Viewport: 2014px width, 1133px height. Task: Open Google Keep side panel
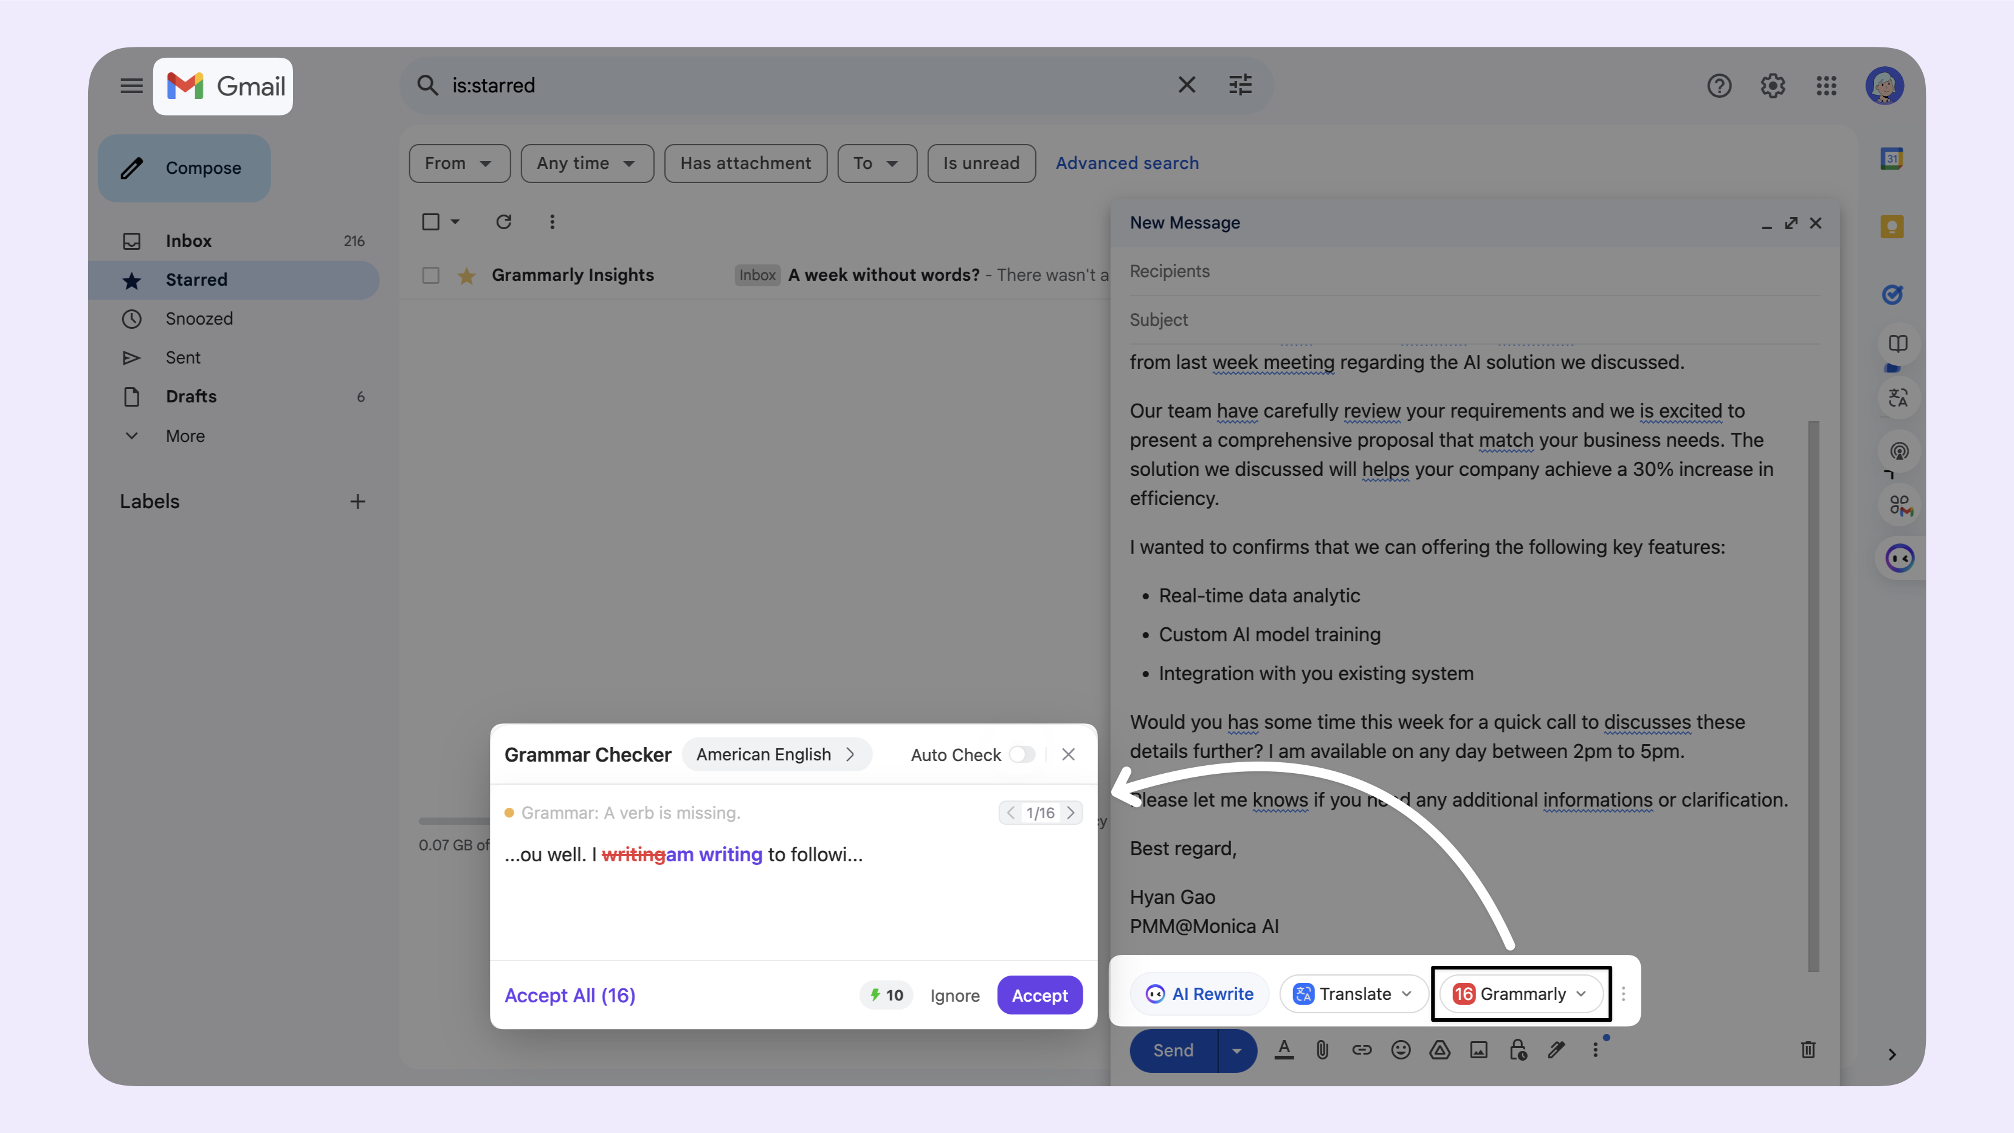click(1892, 227)
